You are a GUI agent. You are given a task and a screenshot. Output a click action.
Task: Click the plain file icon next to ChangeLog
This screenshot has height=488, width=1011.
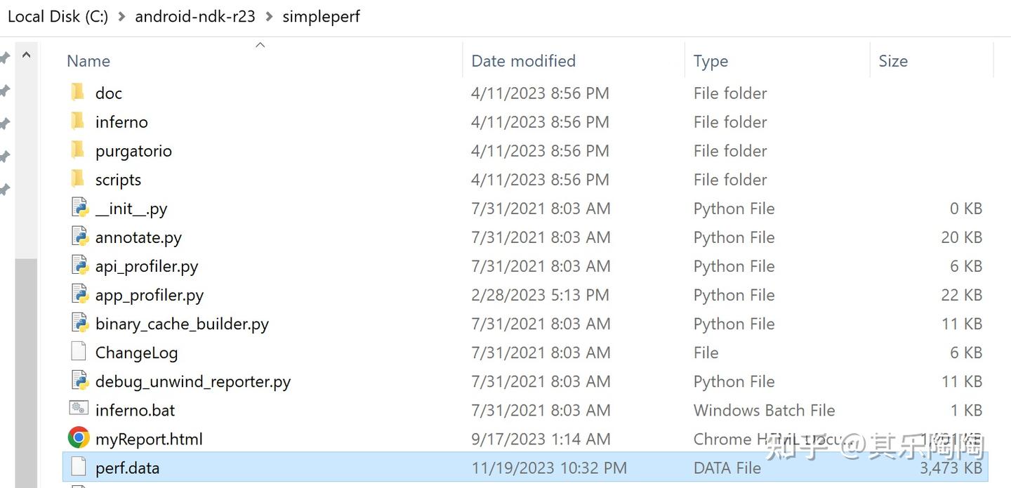79,352
